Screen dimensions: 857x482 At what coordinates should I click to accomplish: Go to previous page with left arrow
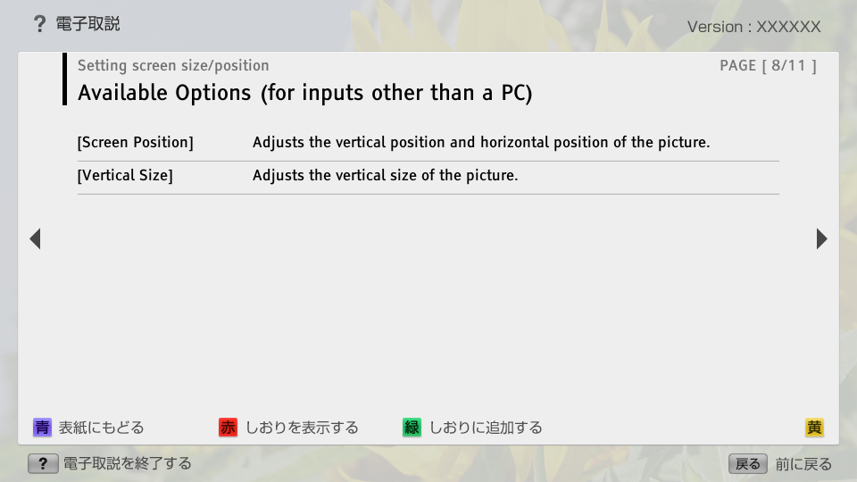coord(36,239)
